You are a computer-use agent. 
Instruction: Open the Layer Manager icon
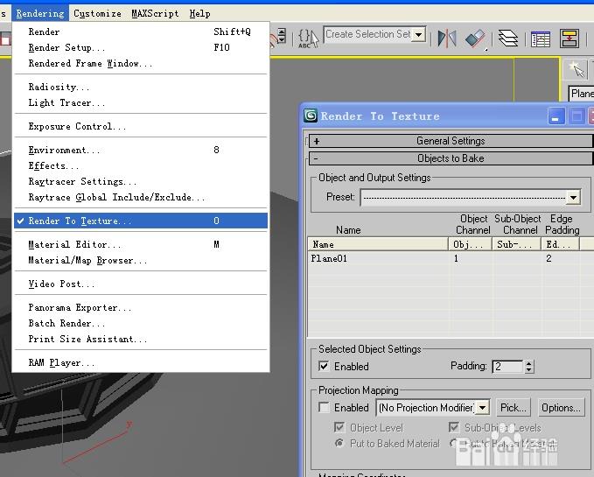[x=508, y=39]
